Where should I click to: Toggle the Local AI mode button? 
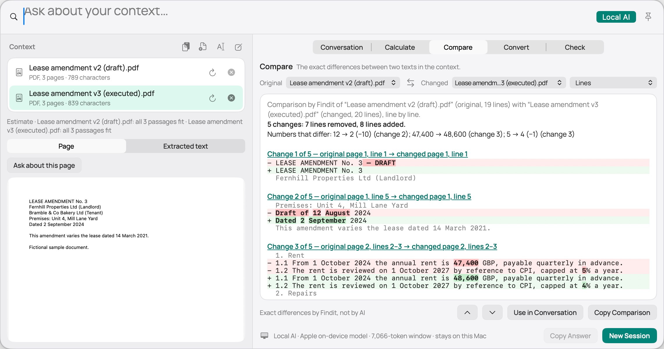616,17
